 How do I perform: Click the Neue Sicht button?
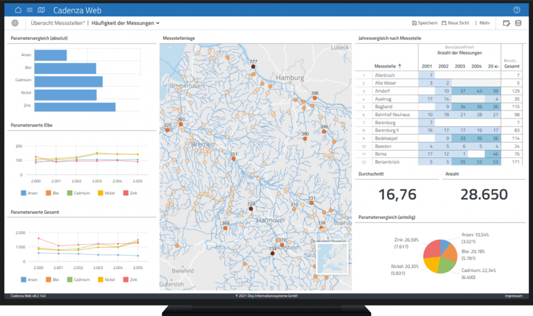(x=455, y=23)
